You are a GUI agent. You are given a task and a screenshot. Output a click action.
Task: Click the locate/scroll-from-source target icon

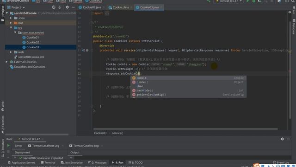click(x=54, y=7)
